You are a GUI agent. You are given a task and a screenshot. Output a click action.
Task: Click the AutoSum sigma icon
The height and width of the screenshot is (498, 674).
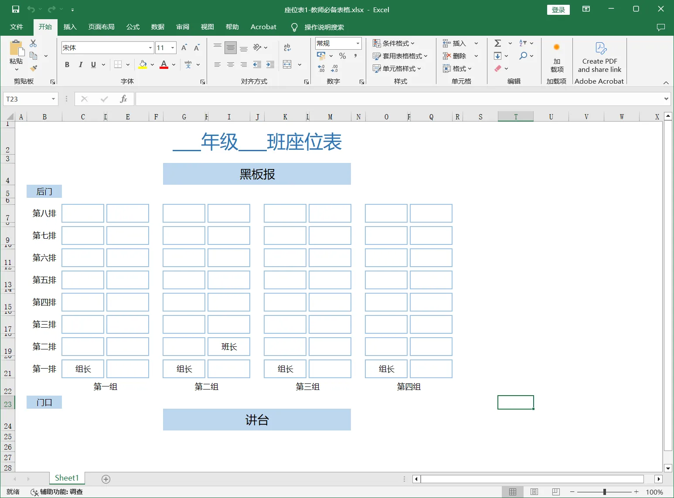pyautogui.click(x=497, y=43)
